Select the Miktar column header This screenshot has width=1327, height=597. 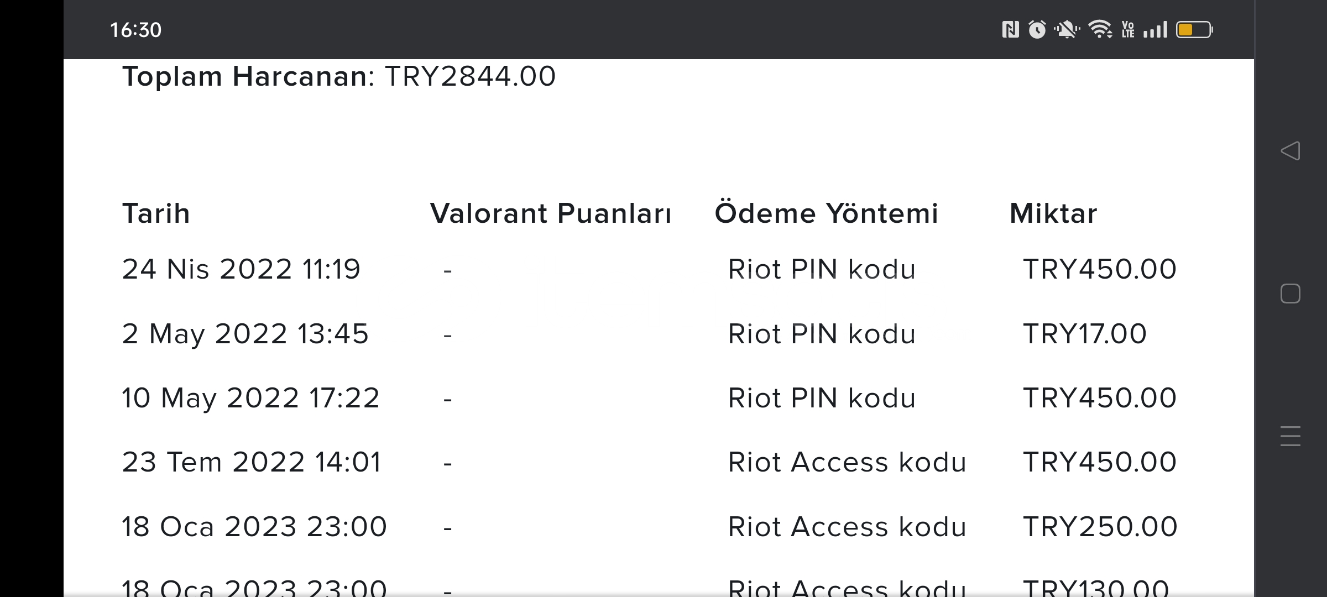coord(1053,213)
